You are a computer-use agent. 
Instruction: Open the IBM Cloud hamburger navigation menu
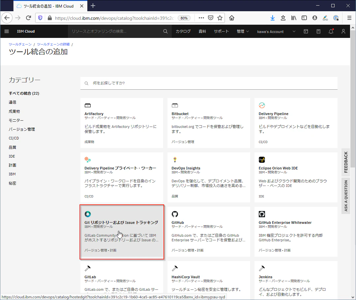7,31
